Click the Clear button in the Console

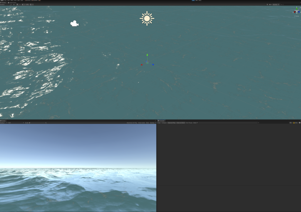[x=159, y=123]
